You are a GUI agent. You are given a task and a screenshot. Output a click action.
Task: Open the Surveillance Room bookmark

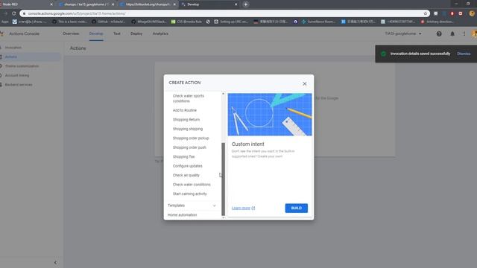point(318,22)
